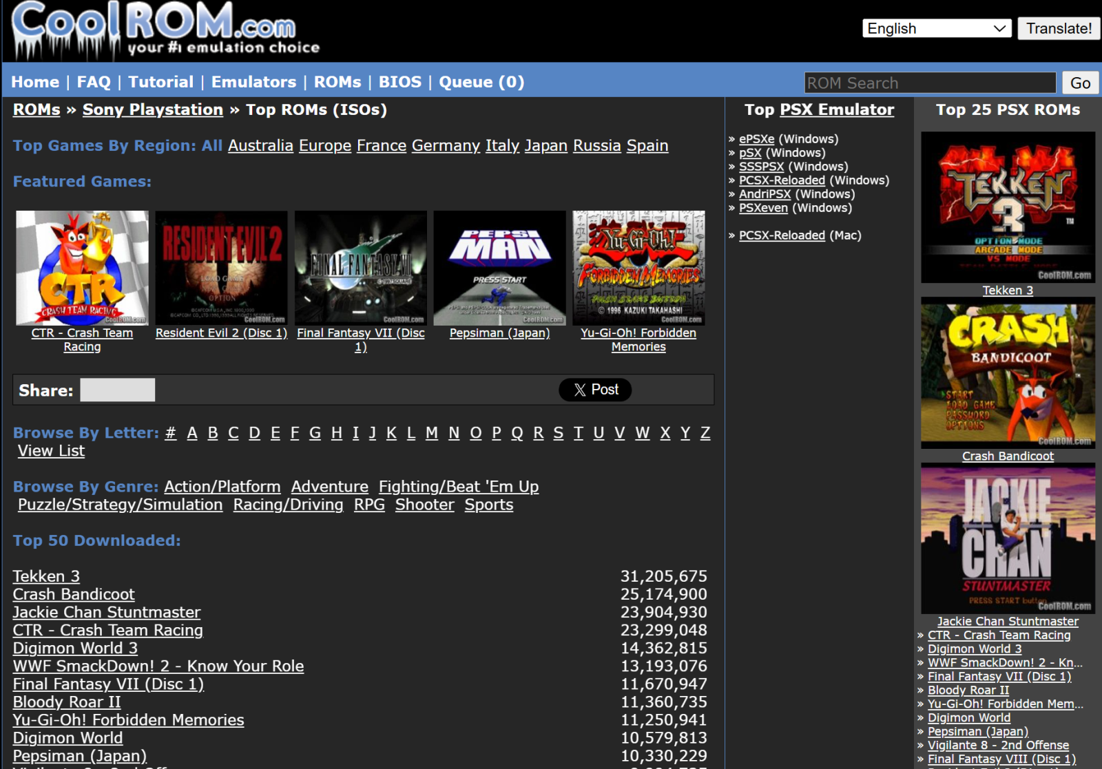Filter top games by Russia region
Image resolution: width=1102 pixels, height=769 pixels.
click(597, 146)
